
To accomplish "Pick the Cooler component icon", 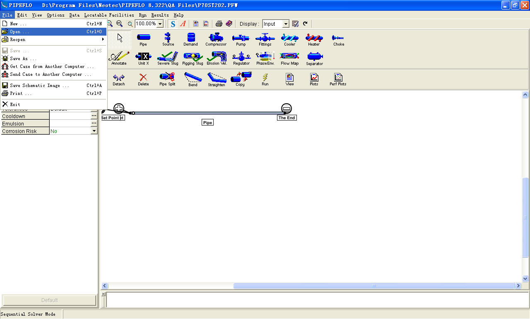I will 289,39.
